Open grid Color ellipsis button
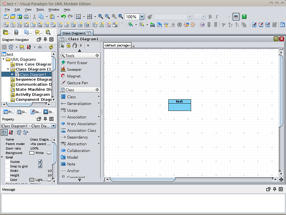Image resolution: width=286 pixels, height=215 pixels. pos(49,180)
